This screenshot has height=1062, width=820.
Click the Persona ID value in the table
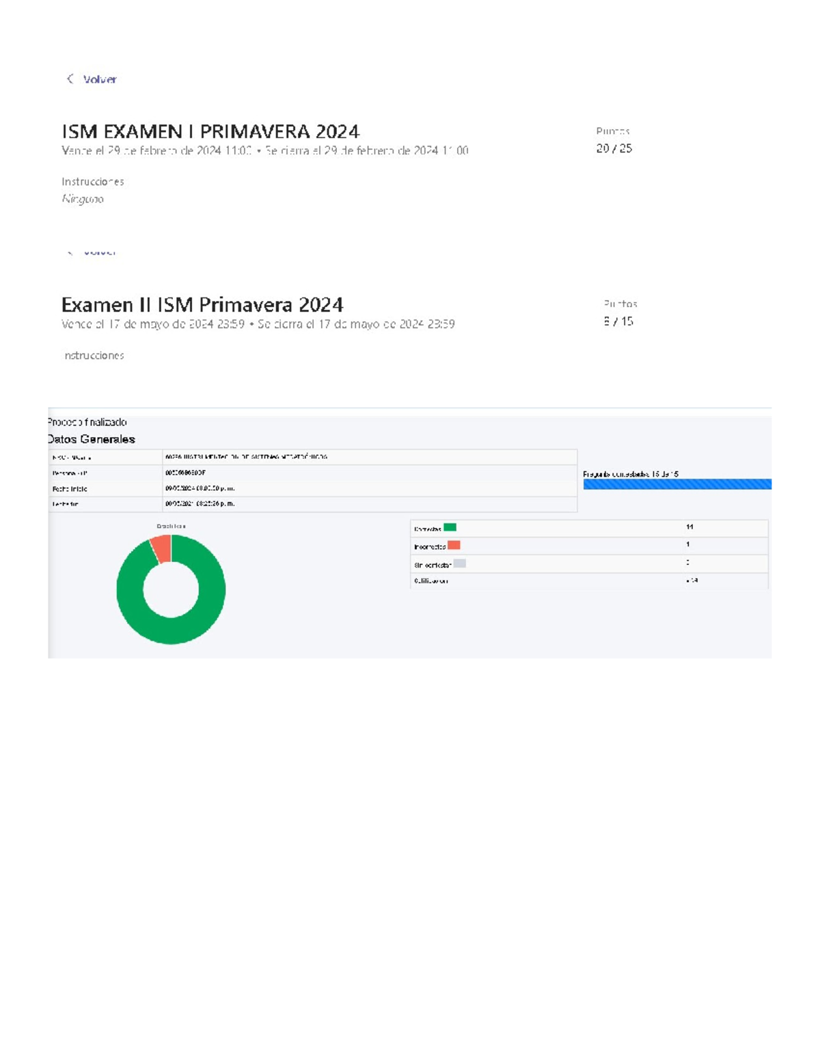pos(185,473)
